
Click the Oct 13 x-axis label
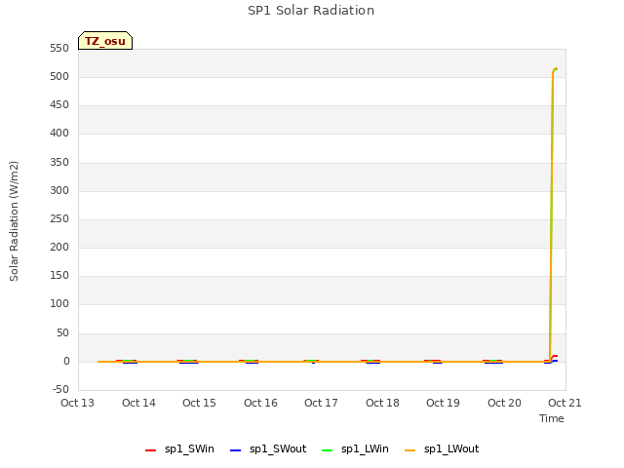(77, 403)
